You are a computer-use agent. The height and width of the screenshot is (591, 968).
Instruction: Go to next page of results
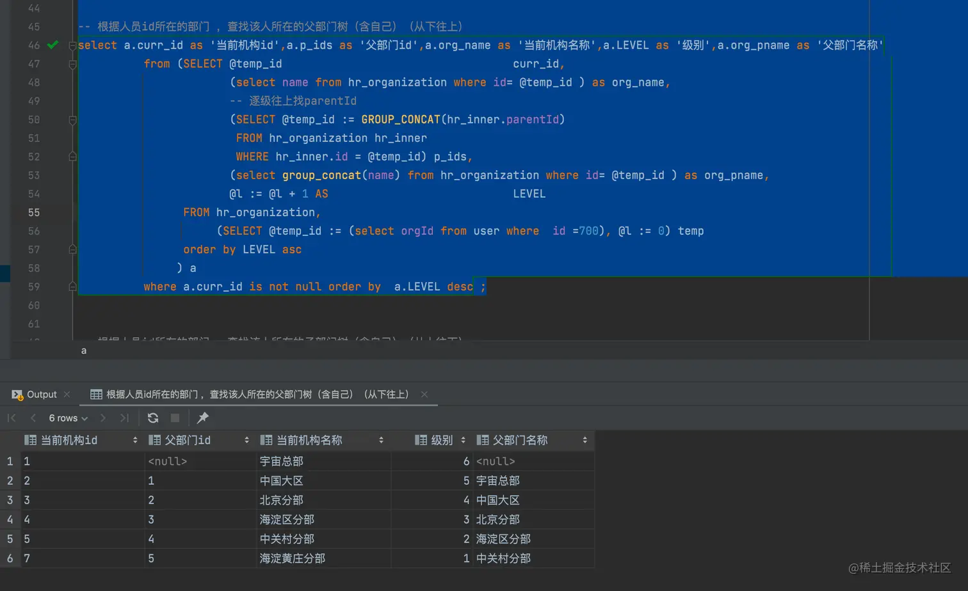coord(102,418)
